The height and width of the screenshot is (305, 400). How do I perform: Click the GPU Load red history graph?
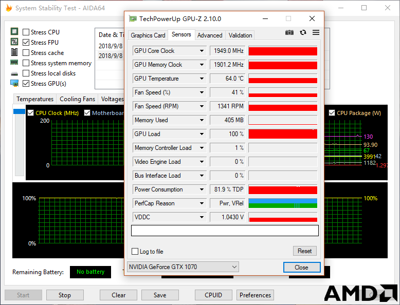point(283,134)
